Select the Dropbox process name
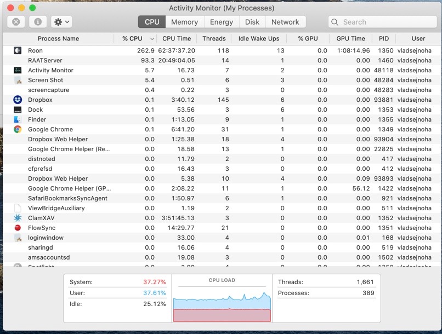Image resolution: width=442 pixels, height=334 pixels. [40, 100]
